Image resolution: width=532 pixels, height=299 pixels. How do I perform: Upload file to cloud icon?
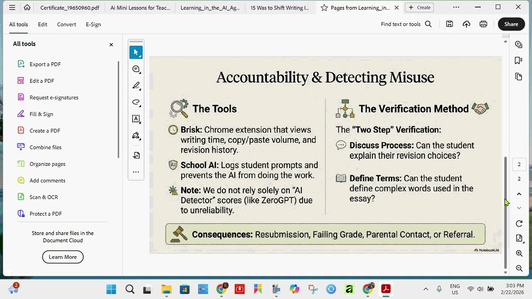pyautogui.click(x=466, y=24)
